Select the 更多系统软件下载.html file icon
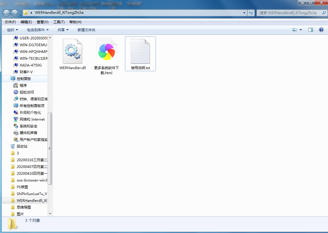The width and height of the screenshot is (328, 233). (x=106, y=51)
